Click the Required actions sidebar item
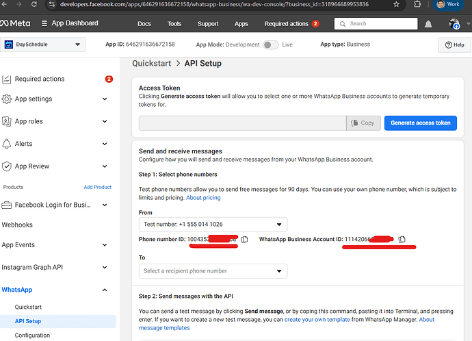Viewport: 472px width, 341px height. point(57,79)
